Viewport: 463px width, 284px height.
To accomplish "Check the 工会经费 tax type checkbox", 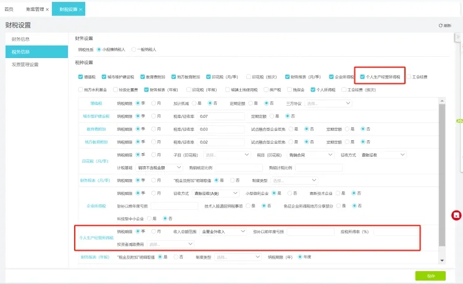I will pyautogui.click(x=408, y=77).
